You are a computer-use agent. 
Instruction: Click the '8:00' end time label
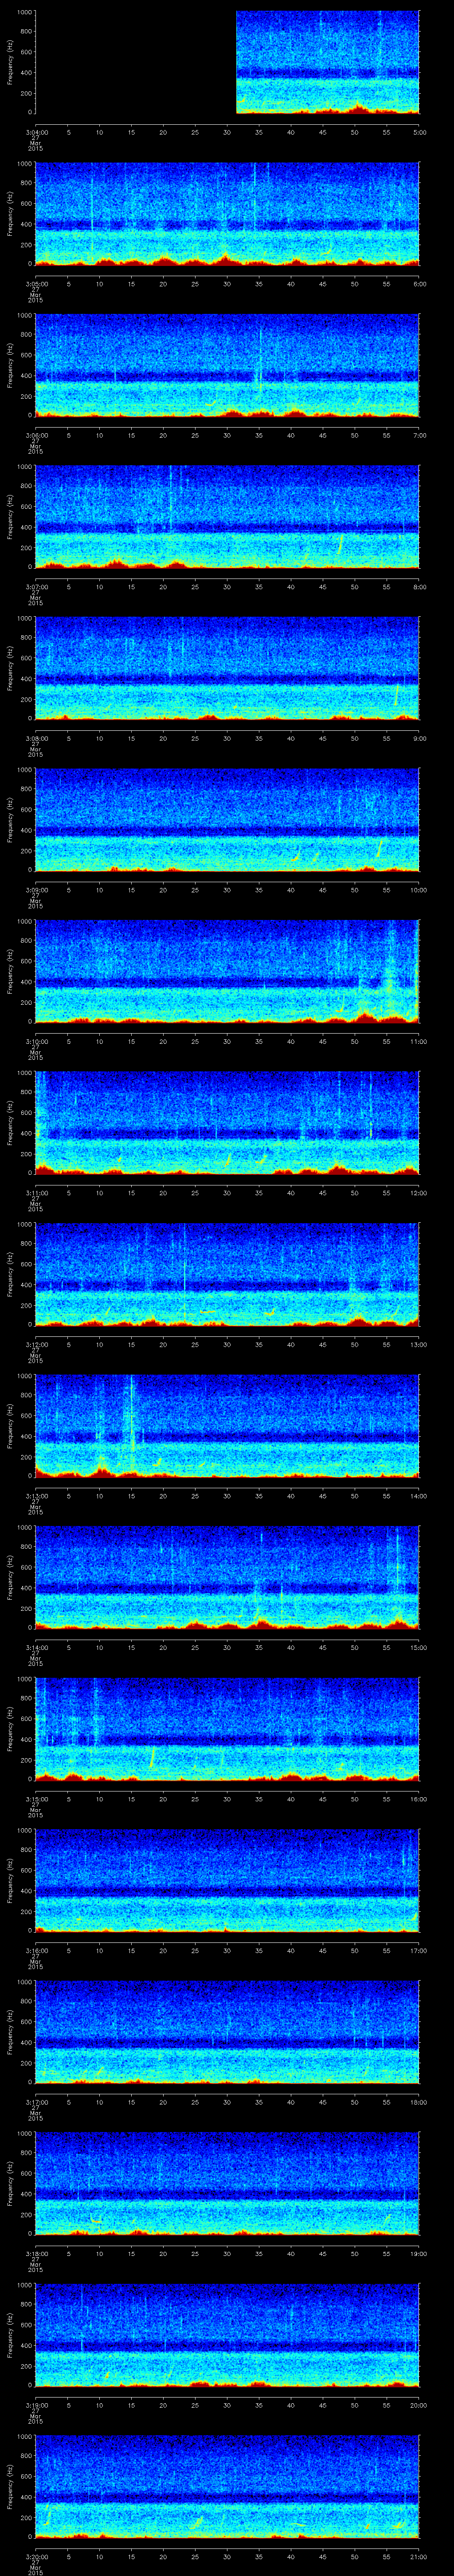pyautogui.click(x=419, y=587)
